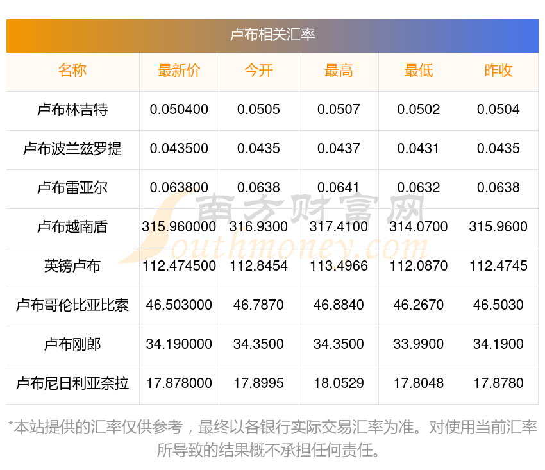Click the 316.9300 open value
This screenshot has width=545, height=470.
(258, 227)
